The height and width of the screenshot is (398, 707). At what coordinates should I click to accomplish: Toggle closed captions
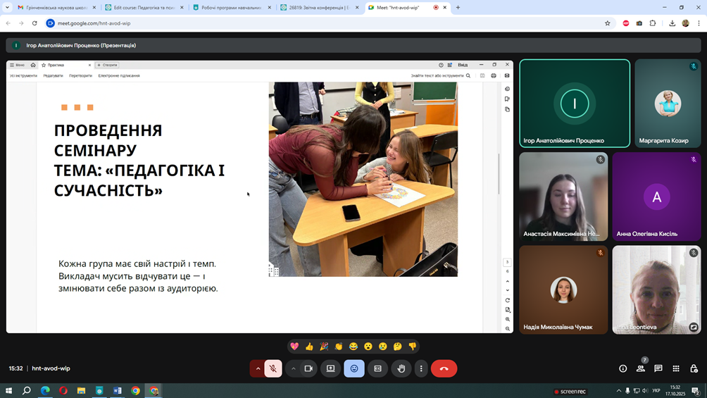[377, 368]
